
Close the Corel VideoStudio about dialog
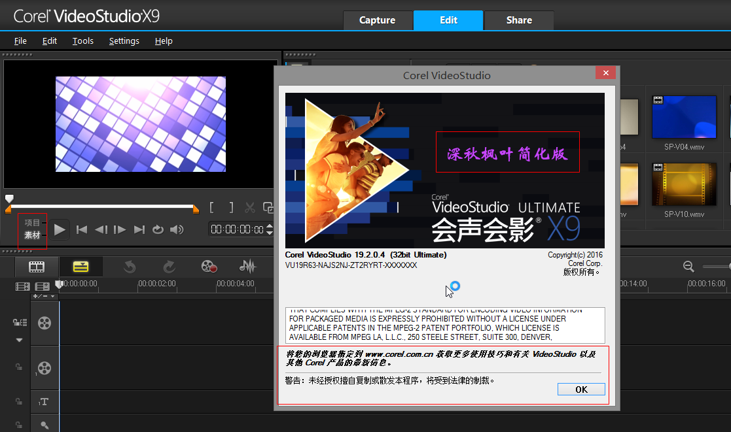[x=605, y=73]
